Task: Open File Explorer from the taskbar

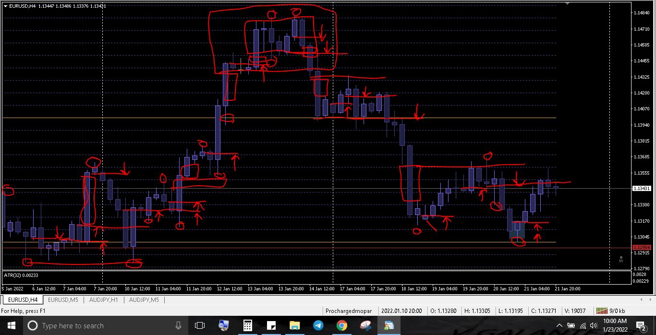Action: (294, 326)
